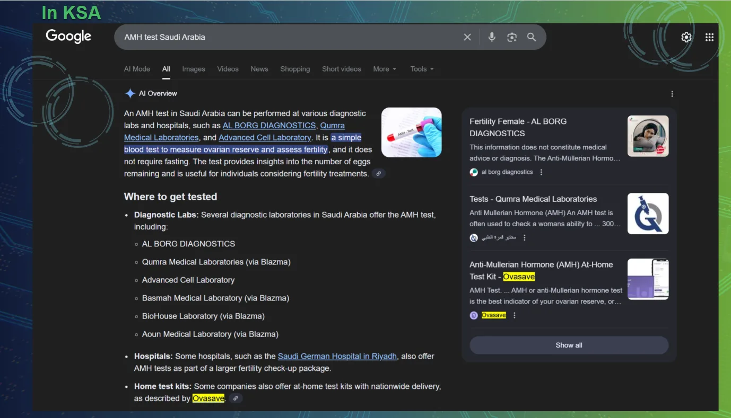
Task: Switch to AI Mode tab
Action: click(137, 69)
